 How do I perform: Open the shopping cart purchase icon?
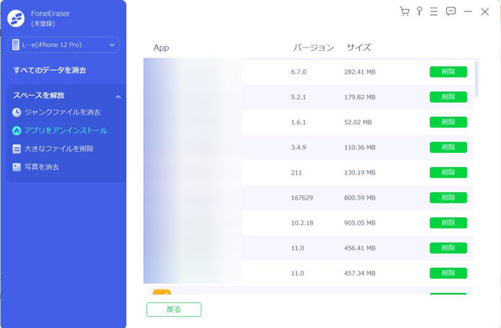(x=404, y=12)
